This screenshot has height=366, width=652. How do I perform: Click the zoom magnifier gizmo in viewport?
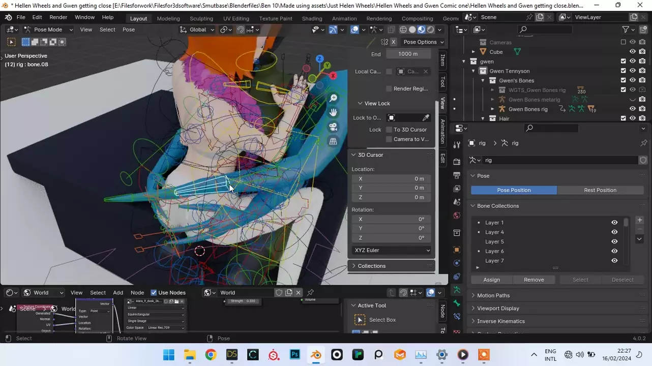point(333,98)
